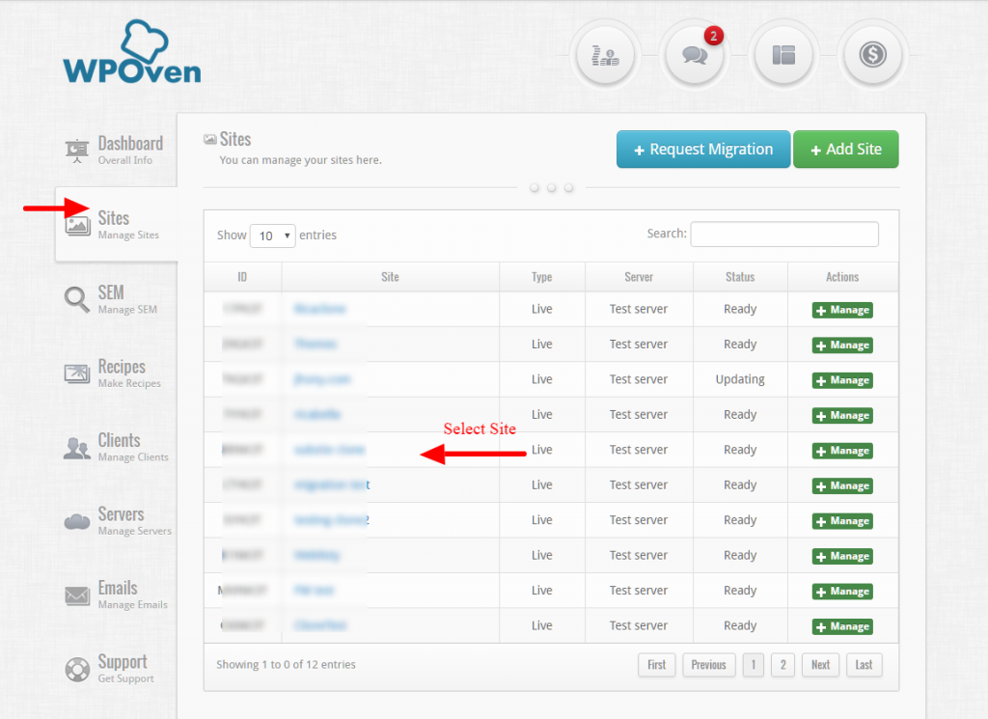This screenshot has height=719, width=988.
Task: Click the layout panel round icon
Action: [x=783, y=55]
